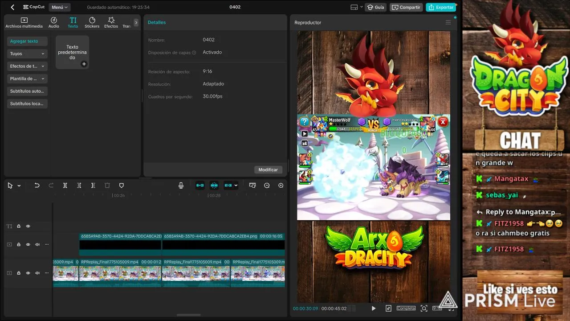The image size is (570, 321).
Task: Select the Texto tab
Action: pyautogui.click(x=73, y=23)
